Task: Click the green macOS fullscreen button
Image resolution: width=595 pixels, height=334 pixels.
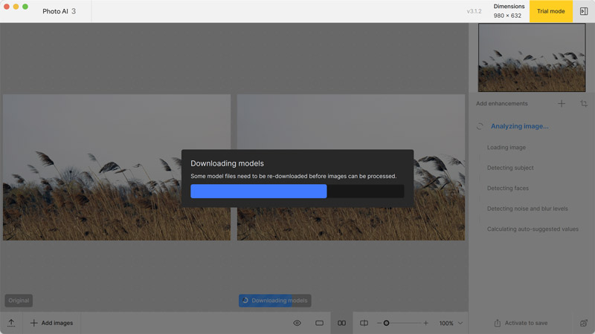Action: (x=25, y=7)
